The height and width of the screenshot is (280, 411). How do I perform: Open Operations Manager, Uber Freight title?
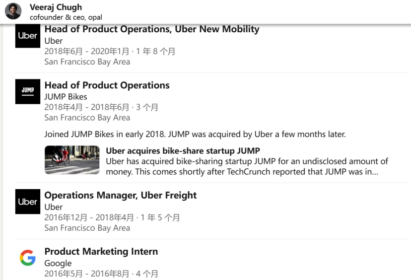[x=120, y=195]
